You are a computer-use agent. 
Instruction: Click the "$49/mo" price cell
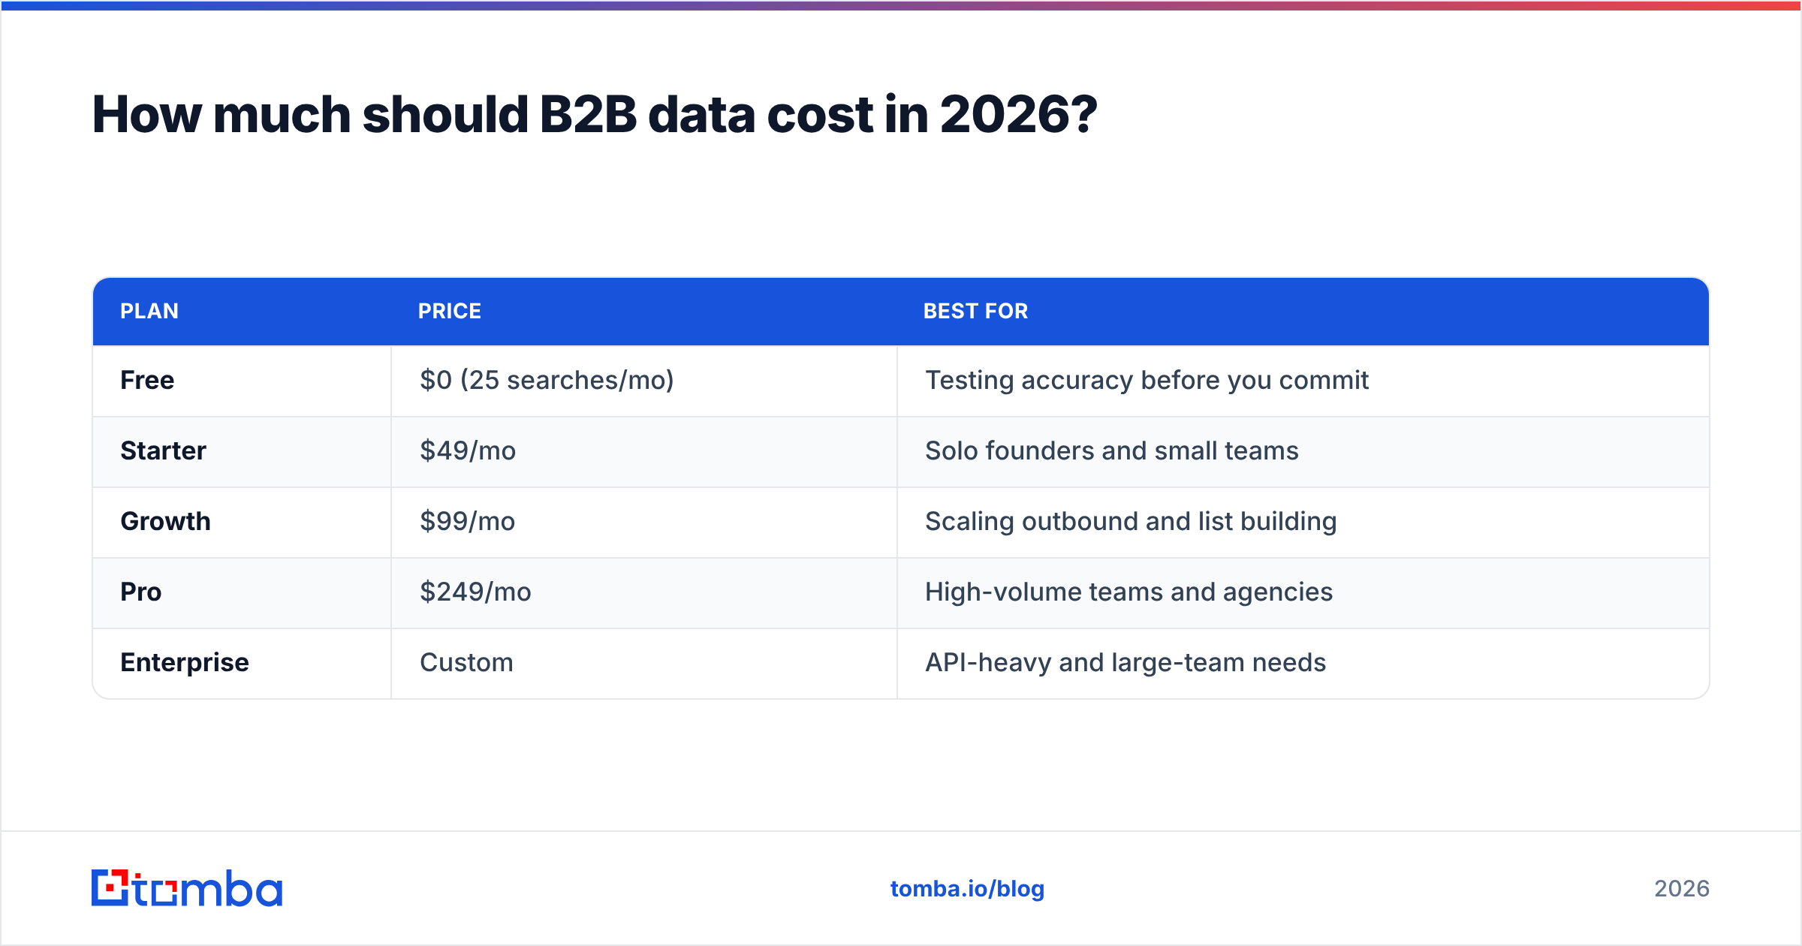pyautogui.click(x=644, y=451)
